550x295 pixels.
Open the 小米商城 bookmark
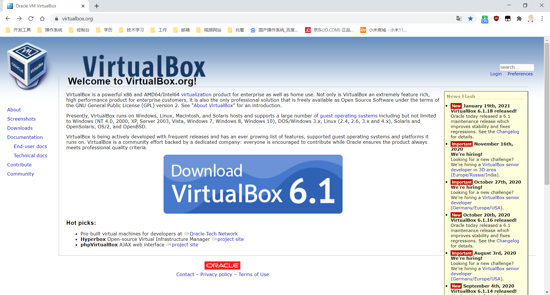(384, 30)
